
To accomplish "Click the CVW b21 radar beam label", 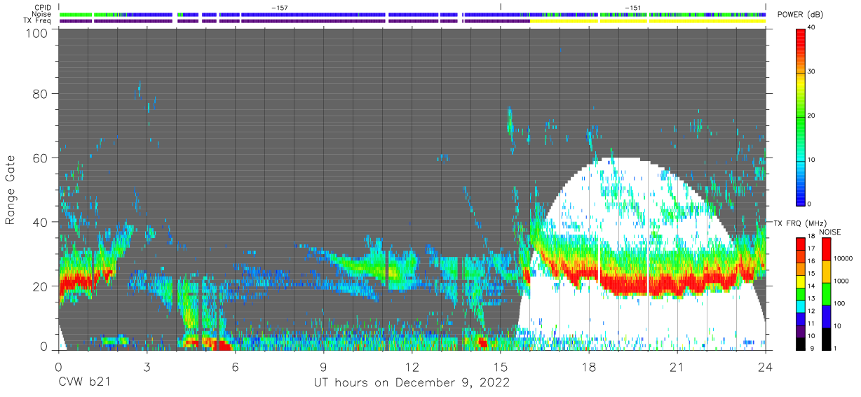I will coord(84,382).
